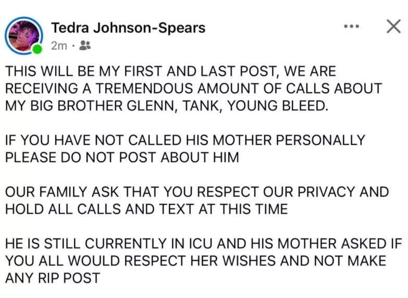
Task: Open the Tedra Johnson-Spears profile name link
Action: pos(128,28)
